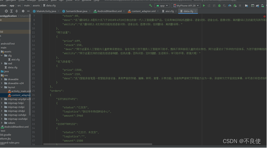Expand the values folder arrow
This screenshot has width=267, height=148.
[x=2, y=123]
